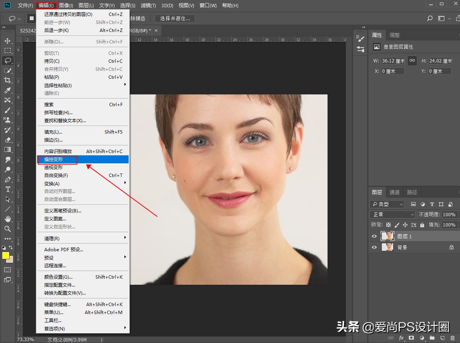The width and height of the screenshot is (460, 343).
Task: Hide the 图层 1 layer visibility
Action: 374,236
